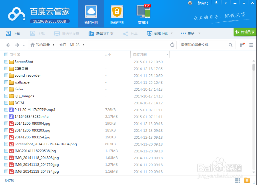This screenshot has width=257, height=185.
Task: Open the 传输列表 transfer list
Action: pyautogui.click(x=245, y=32)
